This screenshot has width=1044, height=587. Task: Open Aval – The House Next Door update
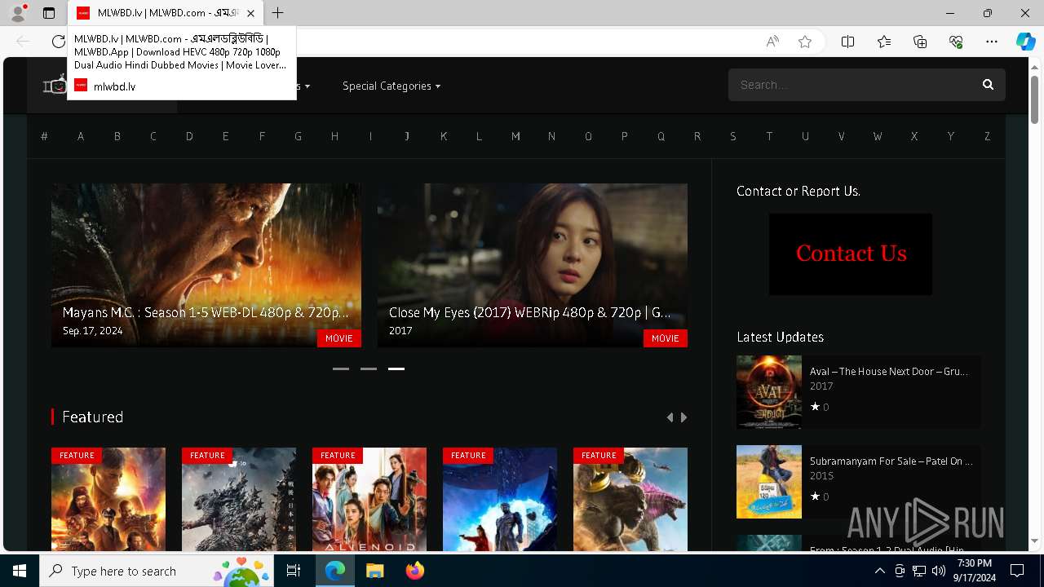[x=888, y=371]
